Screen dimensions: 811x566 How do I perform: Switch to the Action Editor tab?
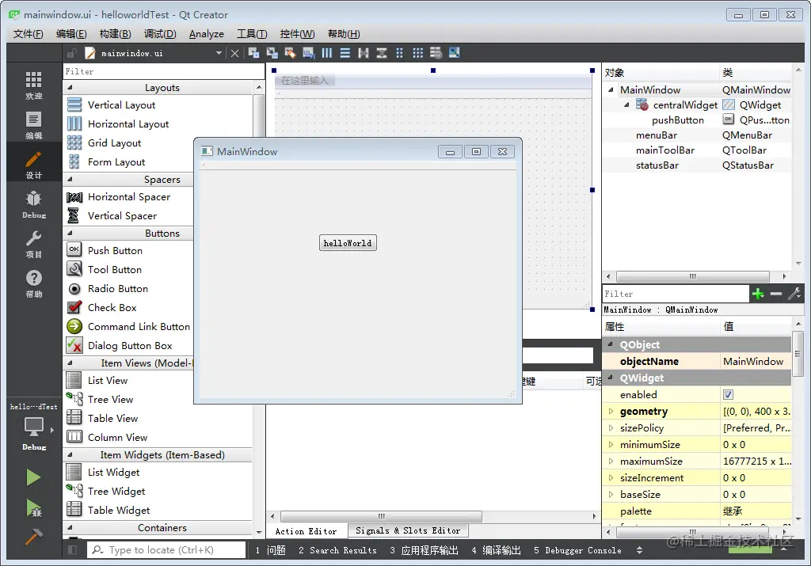[306, 531]
